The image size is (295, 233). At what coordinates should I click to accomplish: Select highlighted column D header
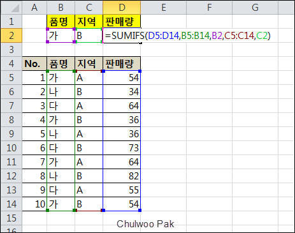[122, 8]
